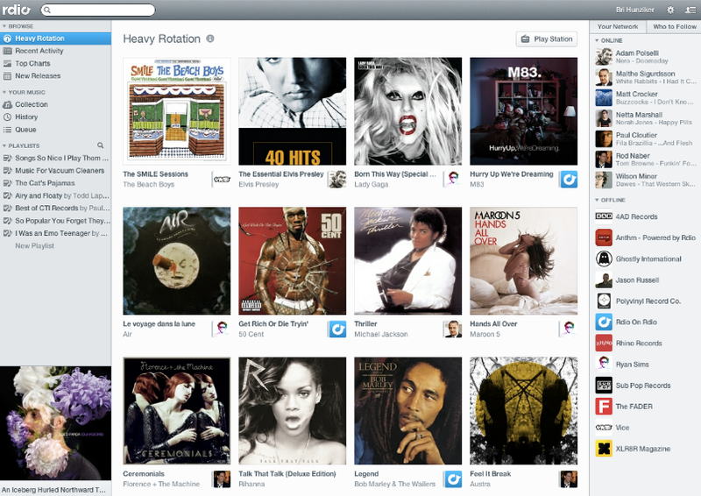The image size is (701, 496).
Task: Collapse the Playlists section
Action: pos(4,145)
